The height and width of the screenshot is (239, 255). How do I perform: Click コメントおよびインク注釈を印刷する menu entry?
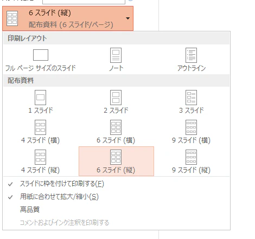(116, 222)
